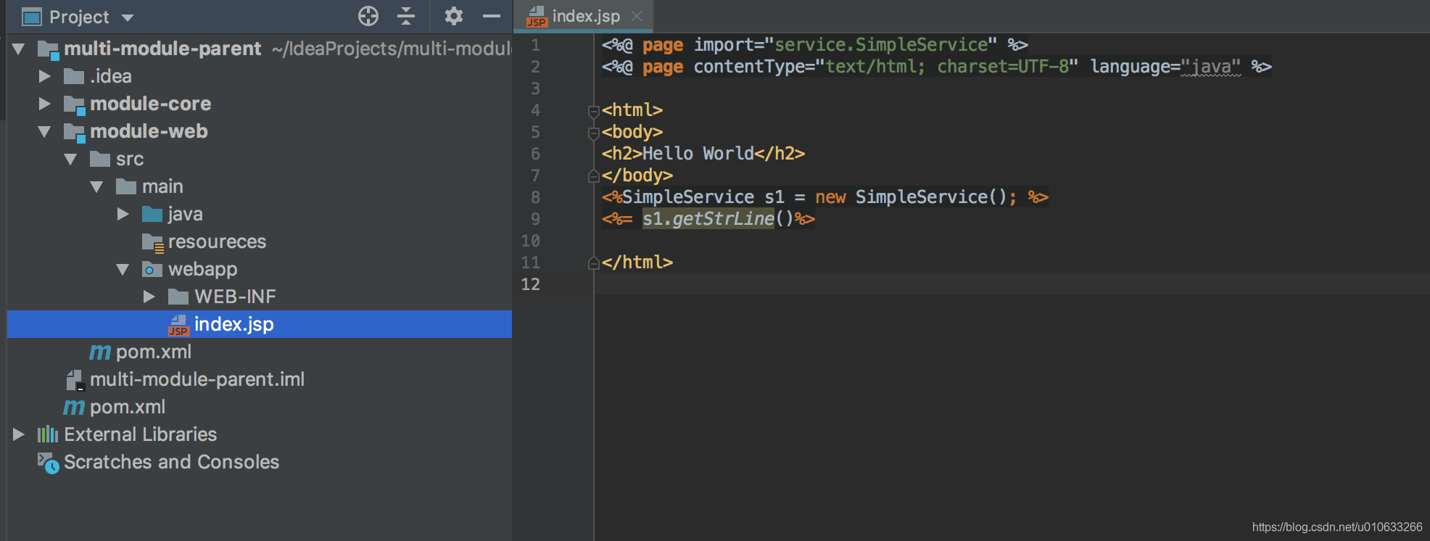Collapse the src folder
Image resolution: width=1430 pixels, height=541 pixels.
click(71, 159)
